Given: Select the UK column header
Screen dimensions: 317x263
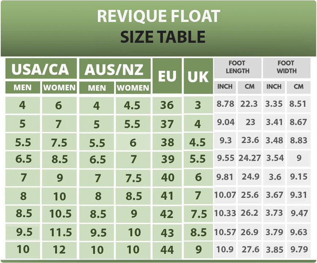Looking at the screenshot, I should point(198,76).
